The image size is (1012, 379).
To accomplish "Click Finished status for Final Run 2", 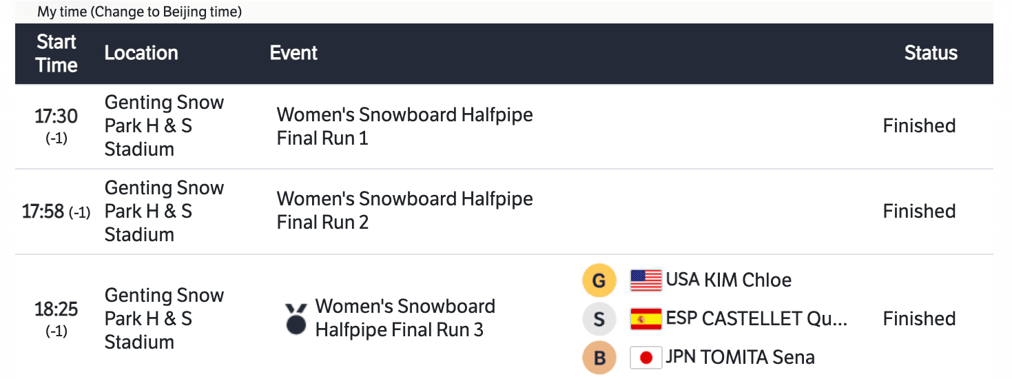I will tap(919, 211).
